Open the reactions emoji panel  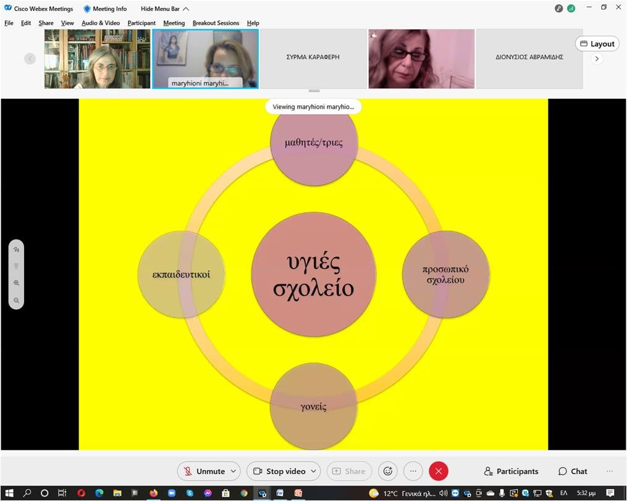point(388,471)
